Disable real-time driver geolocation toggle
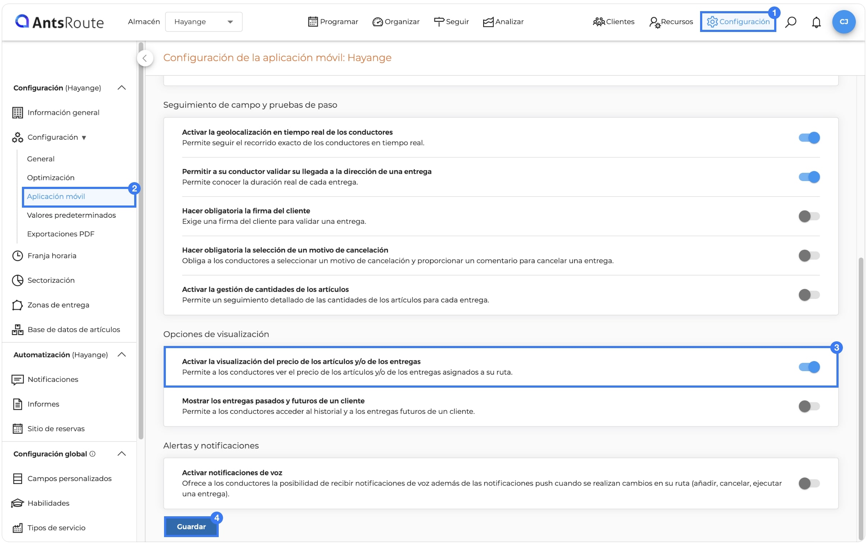The width and height of the screenshot is (867, 545). pyautogui.click(x=809, y=138)
